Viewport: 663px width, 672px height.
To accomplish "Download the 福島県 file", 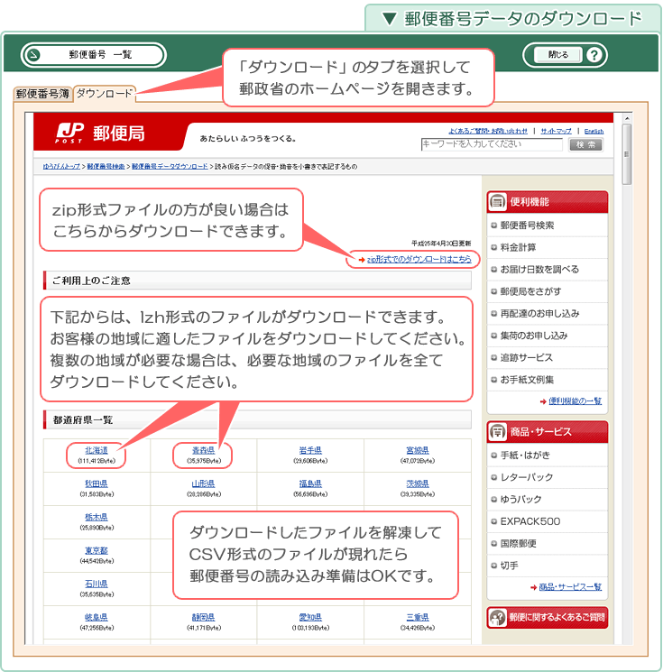I will (310, 483).
